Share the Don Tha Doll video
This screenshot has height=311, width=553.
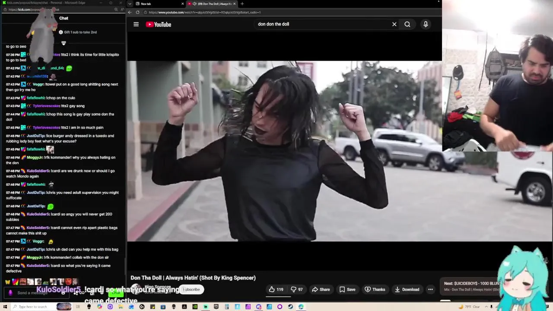pos(321,289)
